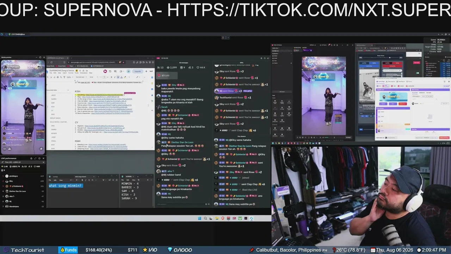The image size is (451, 254).
Task: Click the Undo arrow in Google Docs
Action: 51,77
